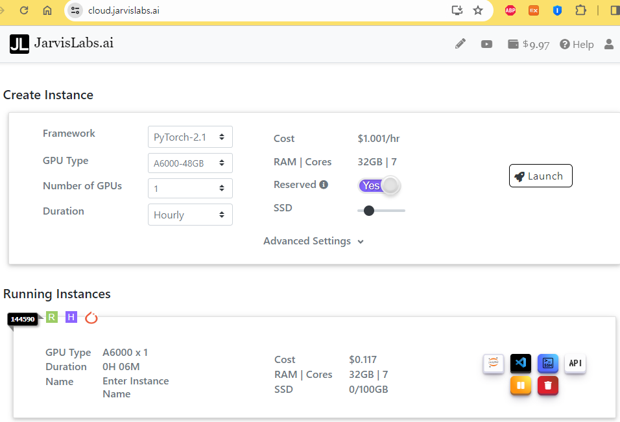Open the YouTube video icon in header
Screen dimensions: 620x422
coord(486,44)
